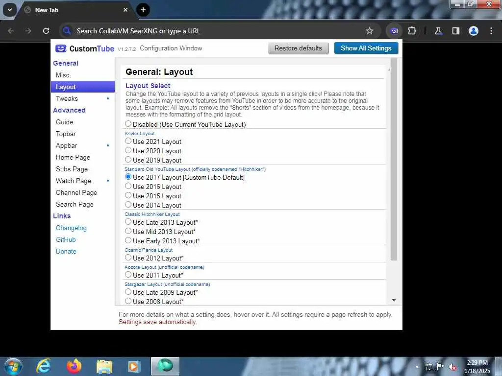
Task: Click the CustomTube extension icon in toolbar
Action: pos(395,31)
